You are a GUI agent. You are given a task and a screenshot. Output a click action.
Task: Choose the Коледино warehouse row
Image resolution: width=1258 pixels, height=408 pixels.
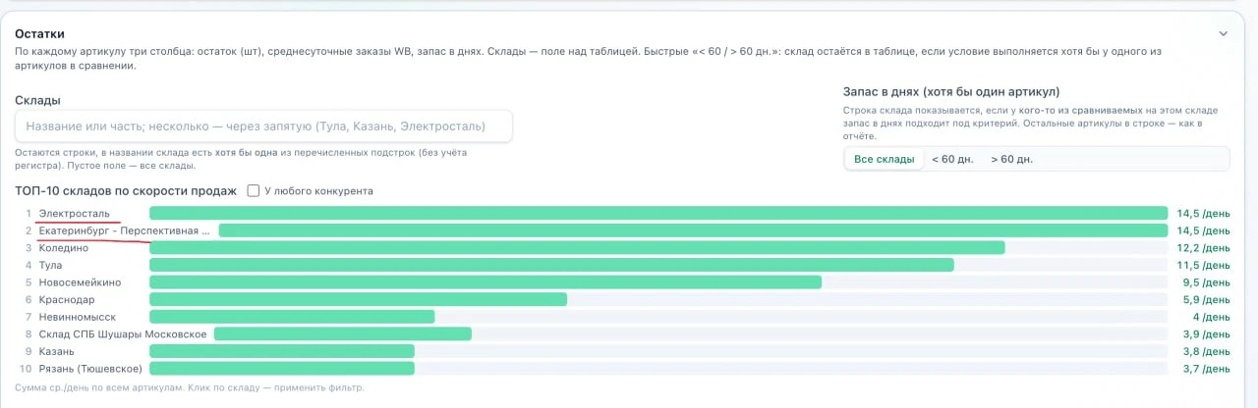point(64,248)
